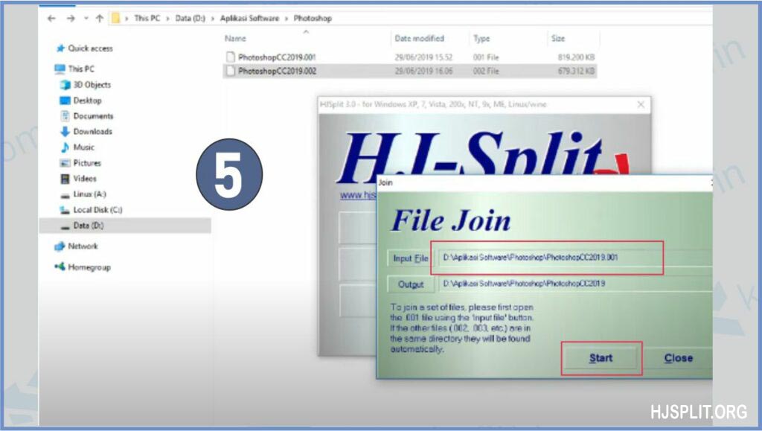762x431 pixels.
Task: Open Linux (A:) drive in sidebar
Action: coord(89,194)
